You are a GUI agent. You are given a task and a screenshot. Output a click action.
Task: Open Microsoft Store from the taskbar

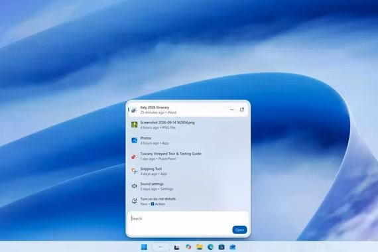point(221,247)
